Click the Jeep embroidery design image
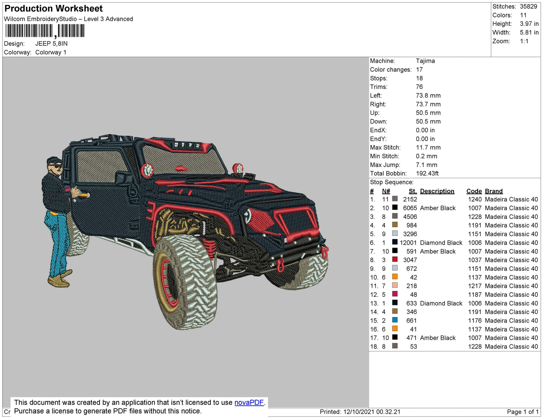The width and height of the screenshot is (543, 419). [x=185, y=232]
